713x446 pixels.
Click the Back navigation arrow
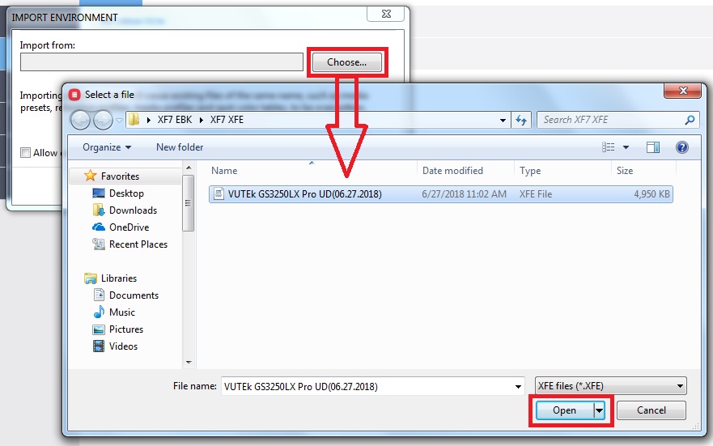(x=80, y=121)
